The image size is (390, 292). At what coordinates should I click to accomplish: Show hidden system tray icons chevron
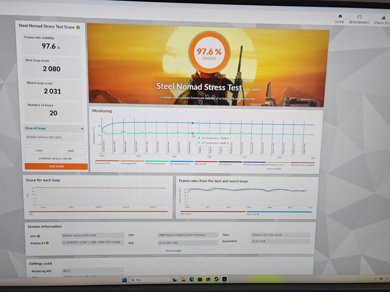coord(375,279)
